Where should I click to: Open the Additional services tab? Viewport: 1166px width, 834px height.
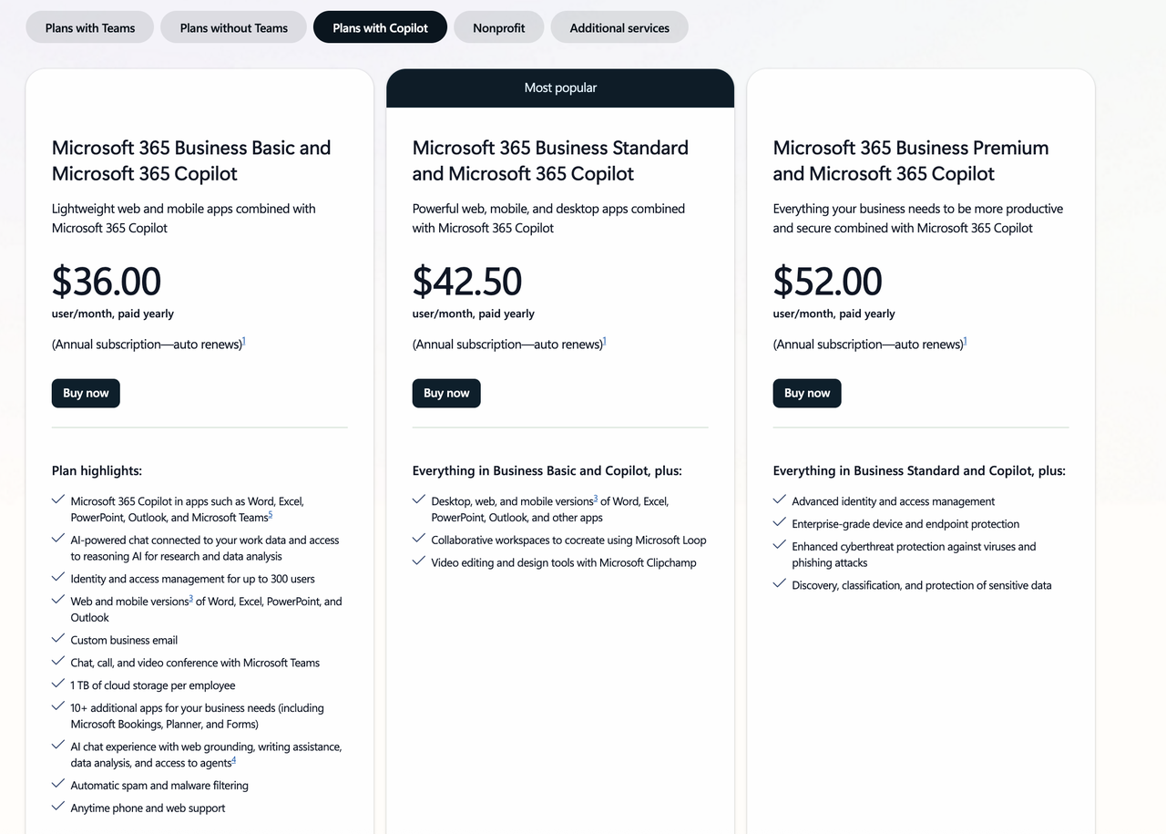tap(619, 27)
